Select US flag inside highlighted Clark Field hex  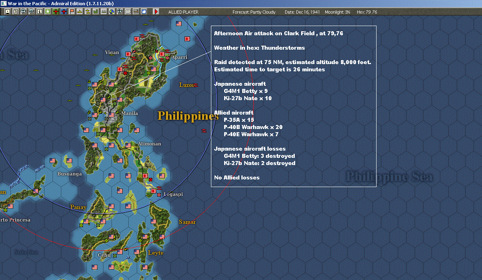point(103,99)
